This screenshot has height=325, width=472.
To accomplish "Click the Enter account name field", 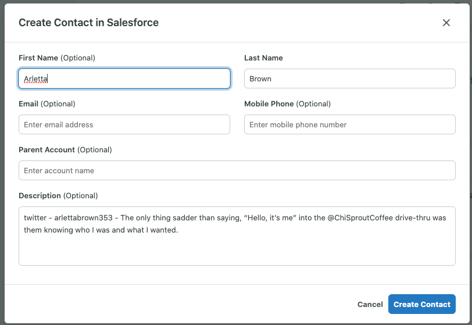I will point(237,170).
